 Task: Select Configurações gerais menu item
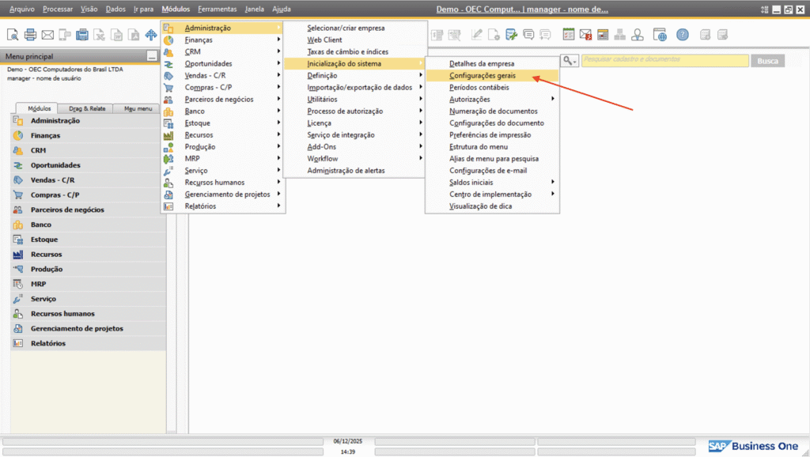click(483, 76)
